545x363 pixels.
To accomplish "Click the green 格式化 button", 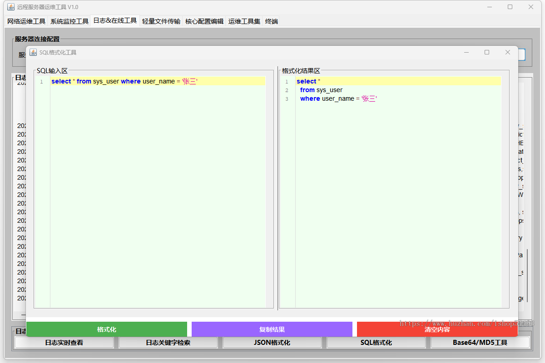I will [107, 329].
